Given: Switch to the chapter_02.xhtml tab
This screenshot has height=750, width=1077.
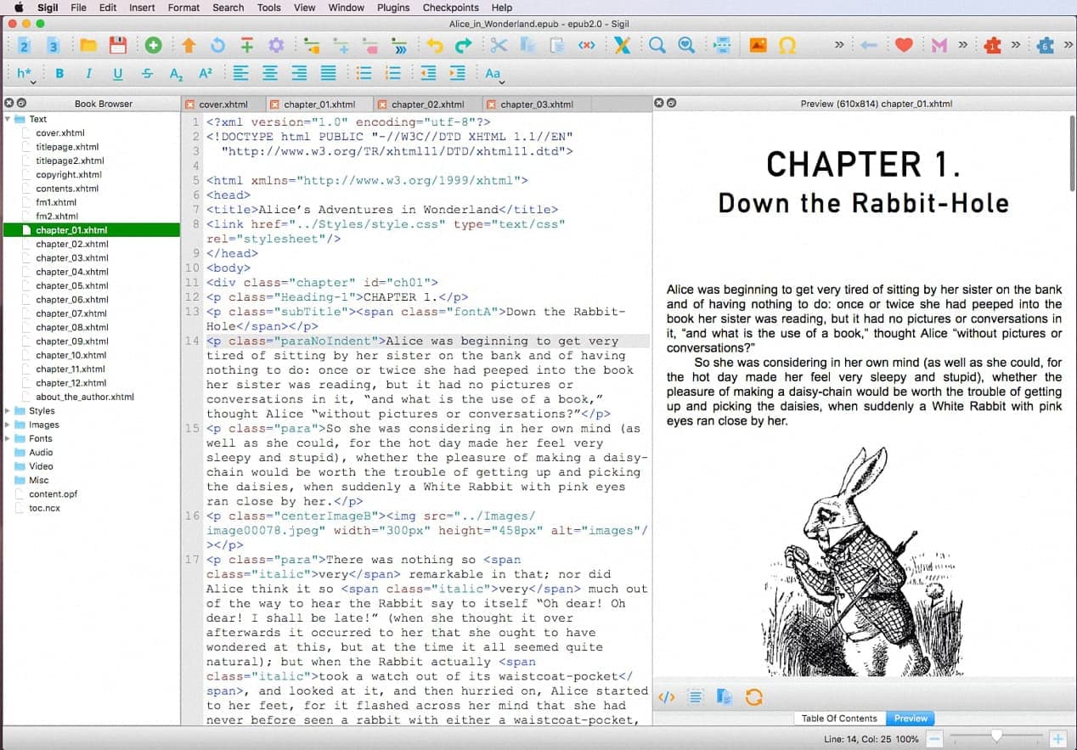Looking at the screenshot, I should [427, 104].
